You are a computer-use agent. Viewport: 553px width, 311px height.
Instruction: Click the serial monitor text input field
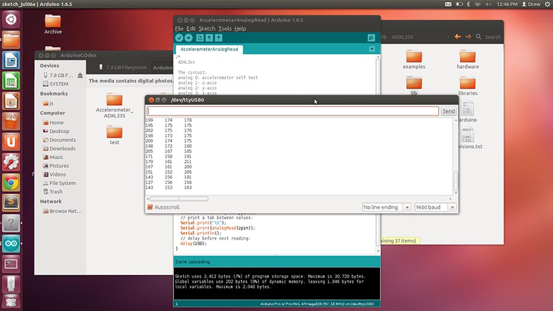[292, 111]
